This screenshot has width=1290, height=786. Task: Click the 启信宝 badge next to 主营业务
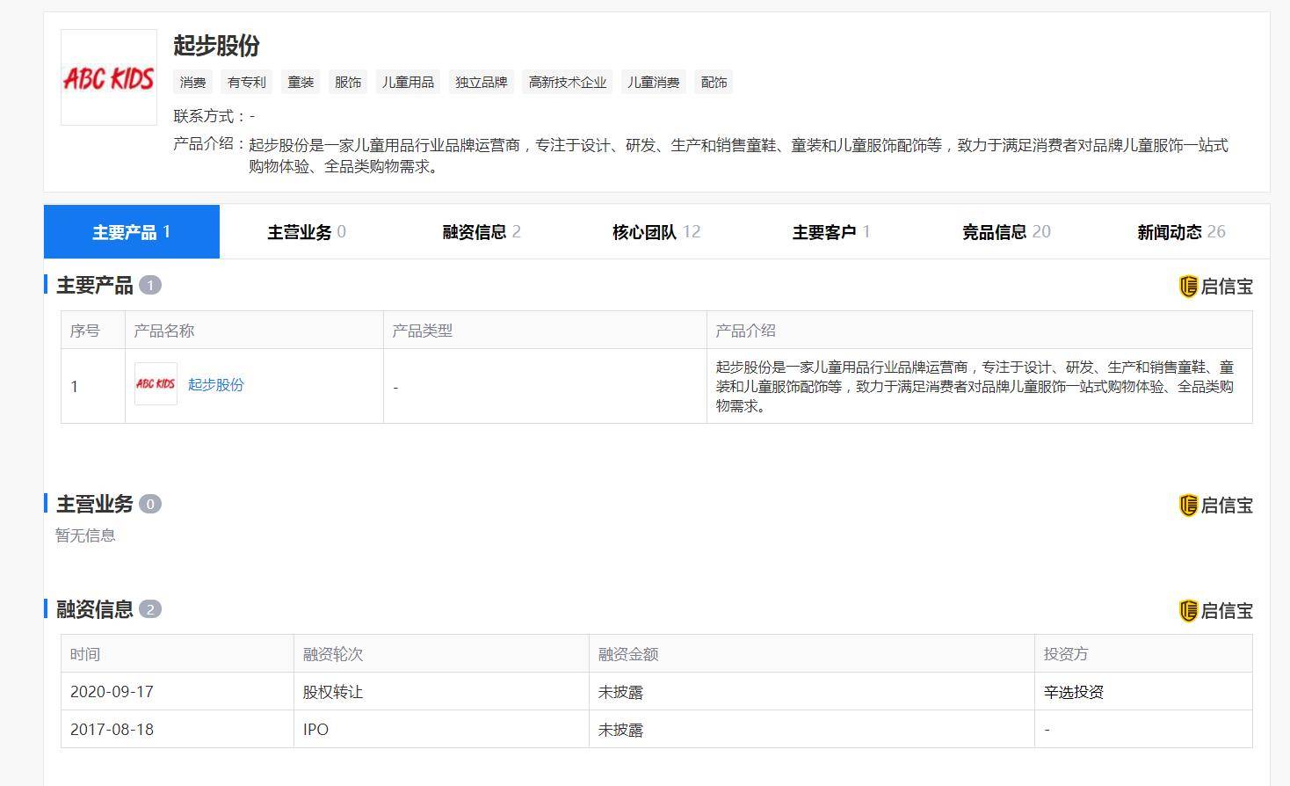coord(1216,504)
